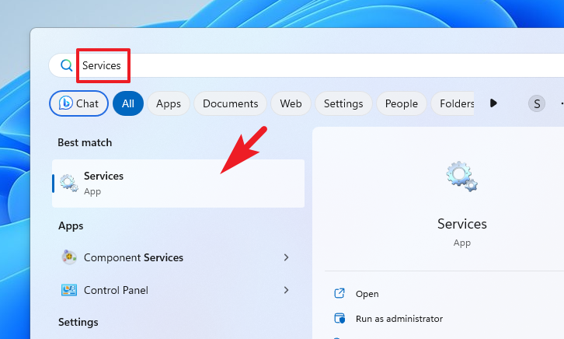Click the Run as administrator shield icon
Viewport: 564px width, 339px height.
coord(339,319)
